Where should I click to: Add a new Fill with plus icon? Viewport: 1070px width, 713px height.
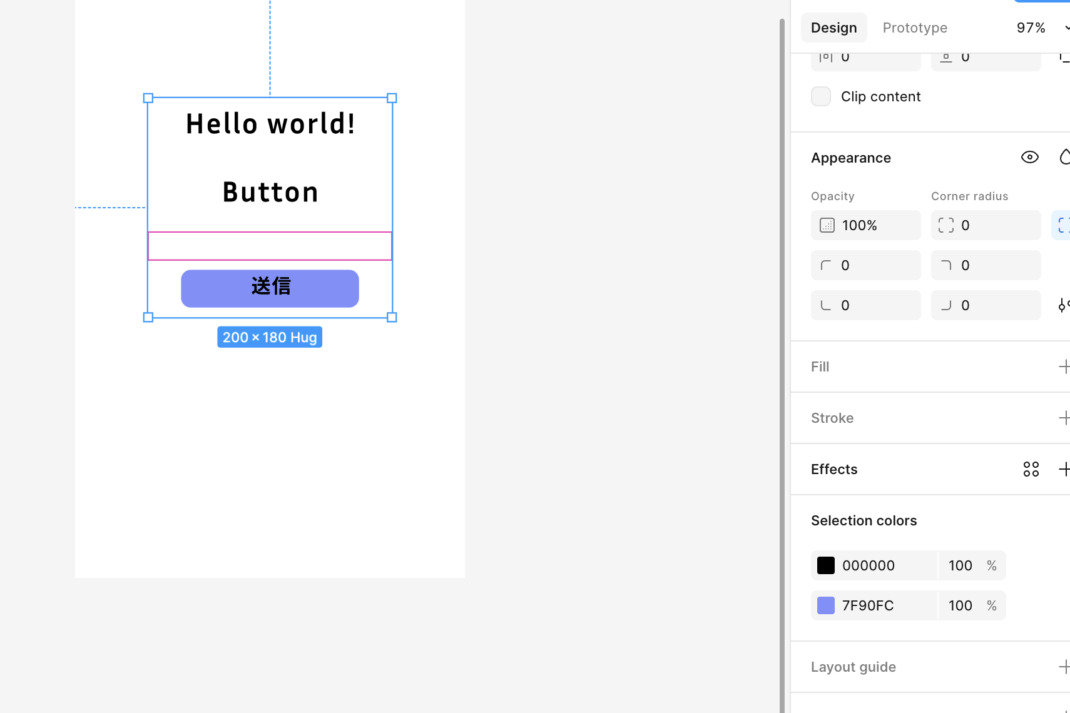(x=1063, y=367)
